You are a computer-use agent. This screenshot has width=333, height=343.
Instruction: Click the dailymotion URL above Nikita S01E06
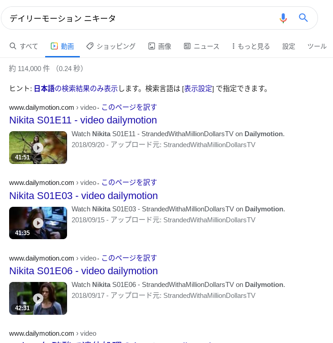click(x=52, y=258)
